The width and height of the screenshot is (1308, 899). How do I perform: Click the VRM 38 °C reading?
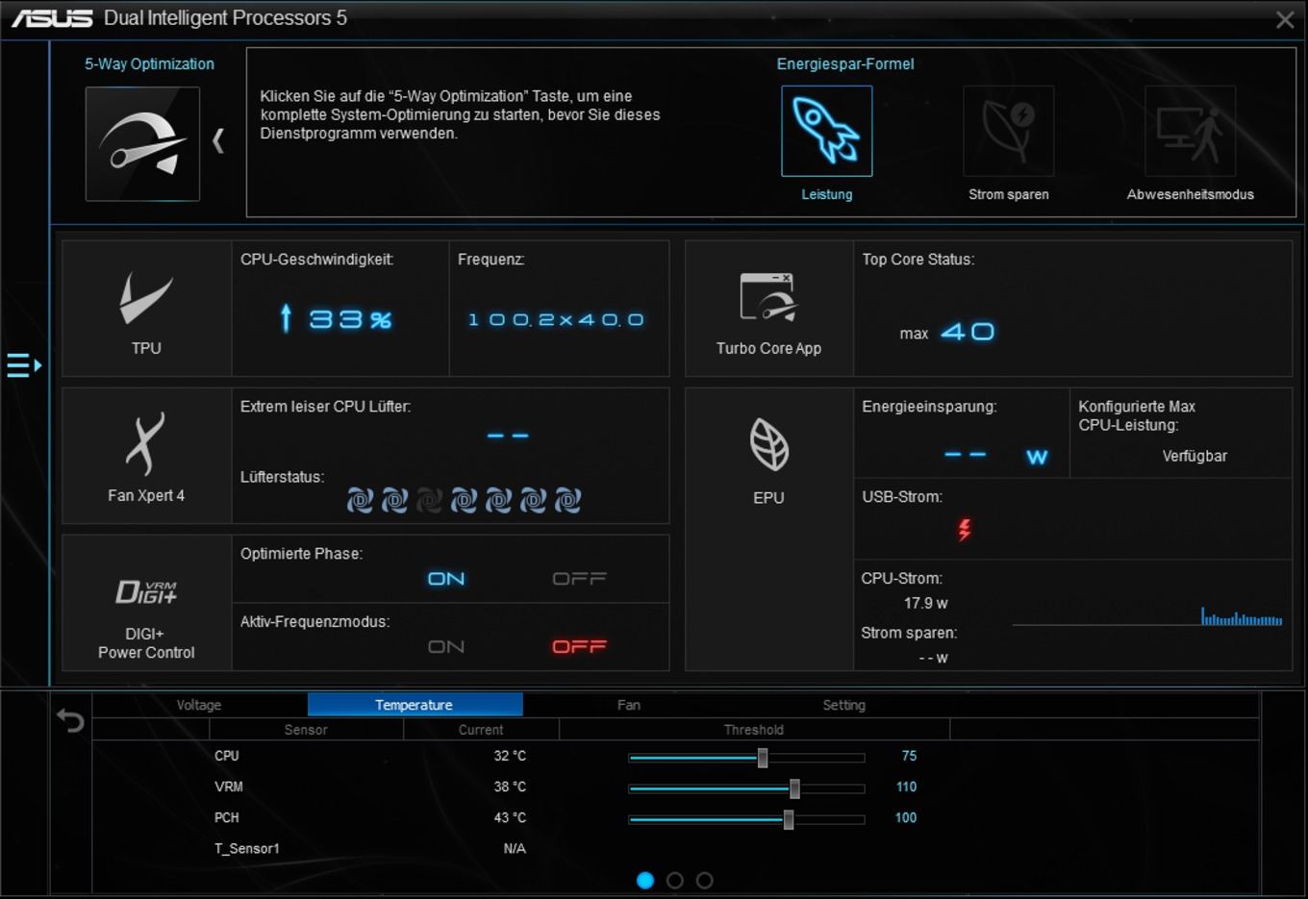[x=510, y=787]
